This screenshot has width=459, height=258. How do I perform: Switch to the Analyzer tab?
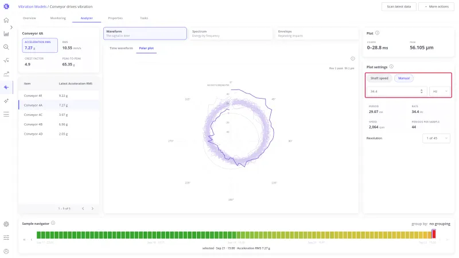[x=87, y=18]
